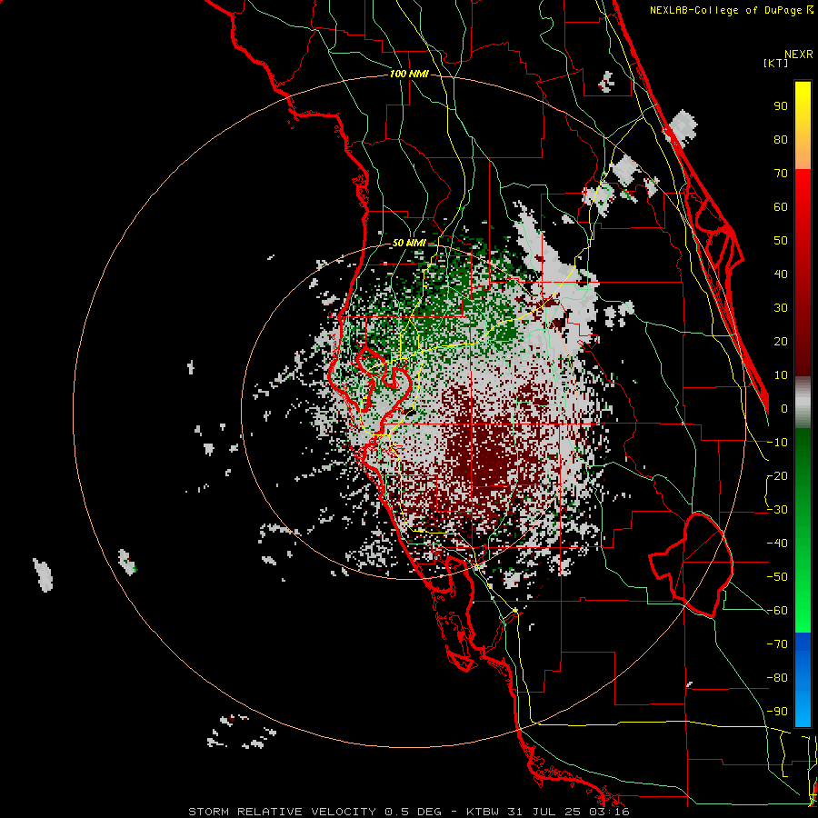Click the NEXR label near the color scale
Viewport: 818px width, 818px height.
tap(799, 55)
